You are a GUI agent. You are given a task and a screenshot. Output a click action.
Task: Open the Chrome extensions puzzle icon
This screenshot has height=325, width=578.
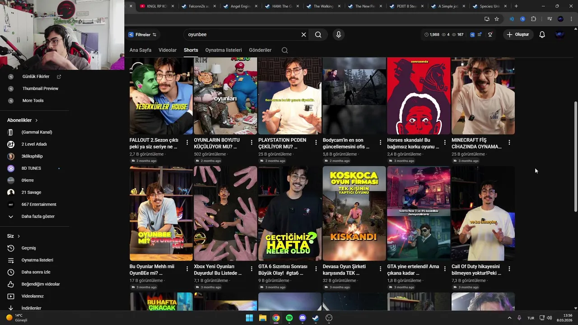pos(533,19)
